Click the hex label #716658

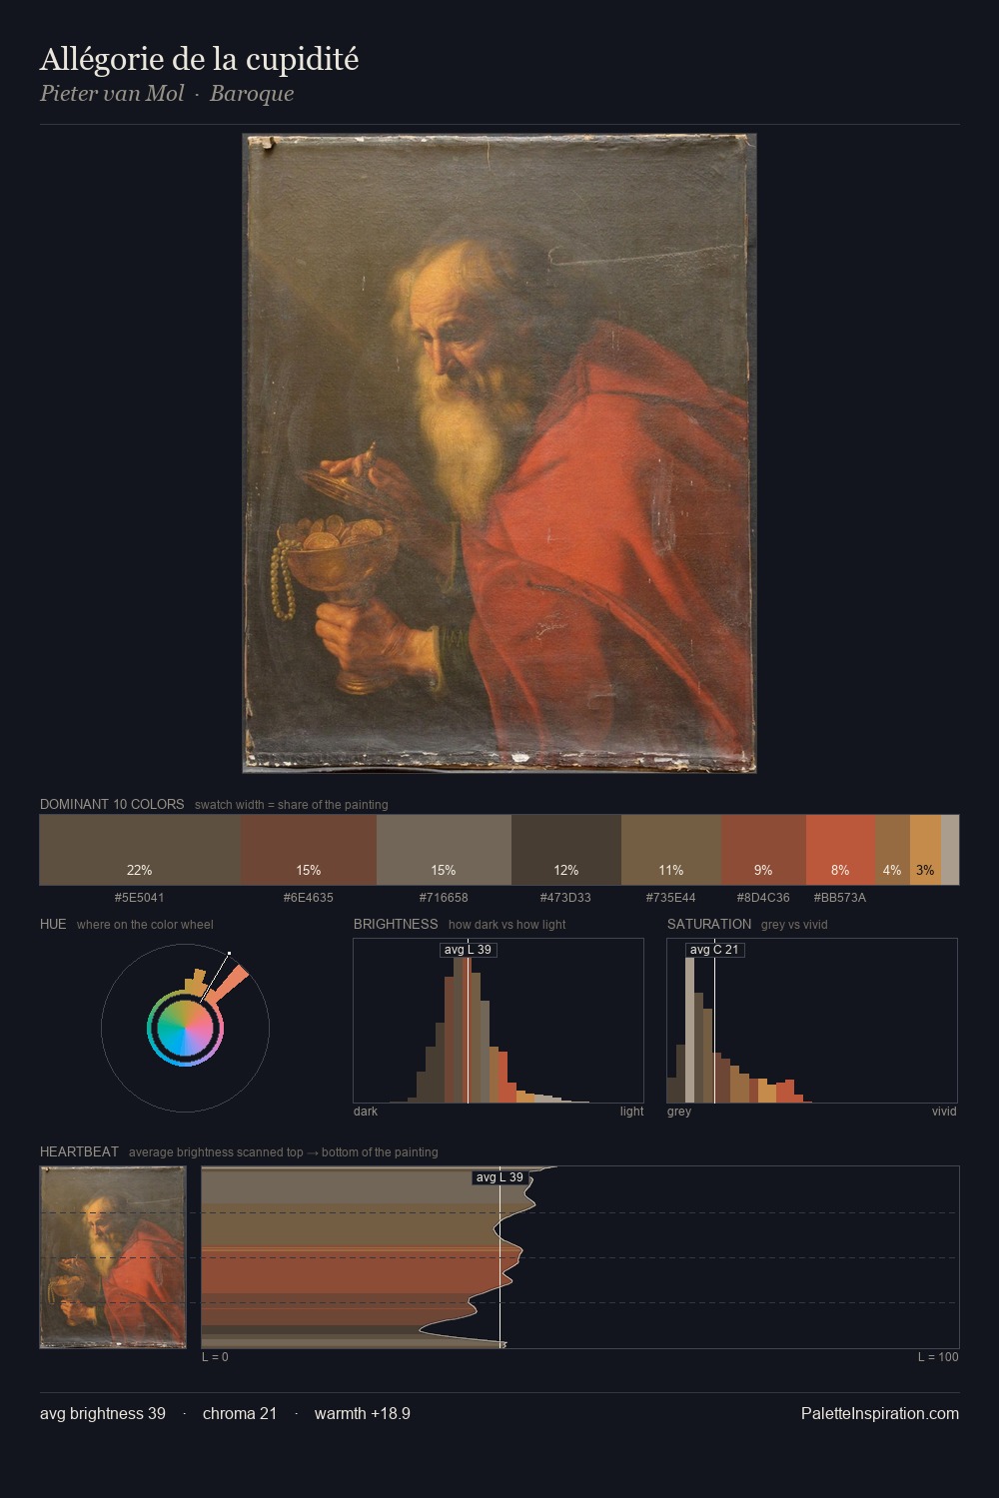[x=444, y=897]
